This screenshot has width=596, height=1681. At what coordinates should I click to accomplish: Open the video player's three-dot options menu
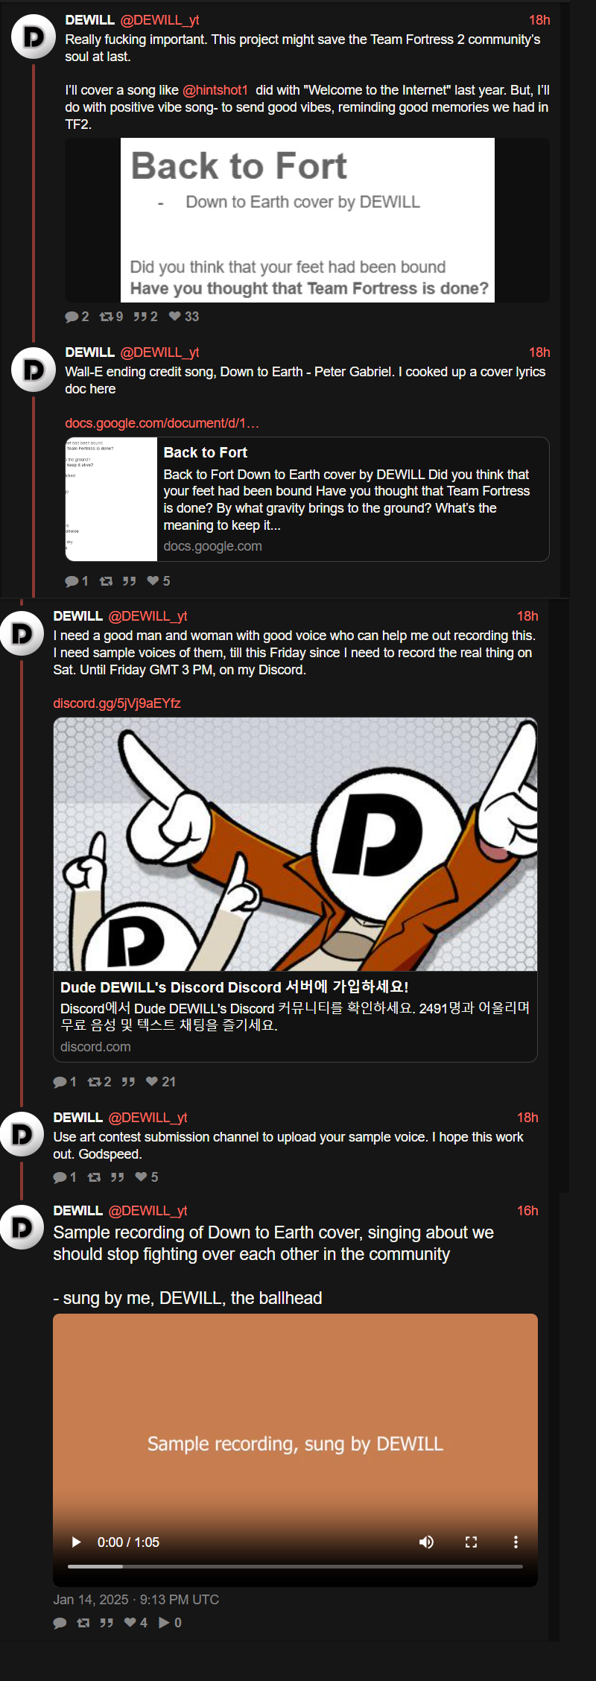point(516,1542)
